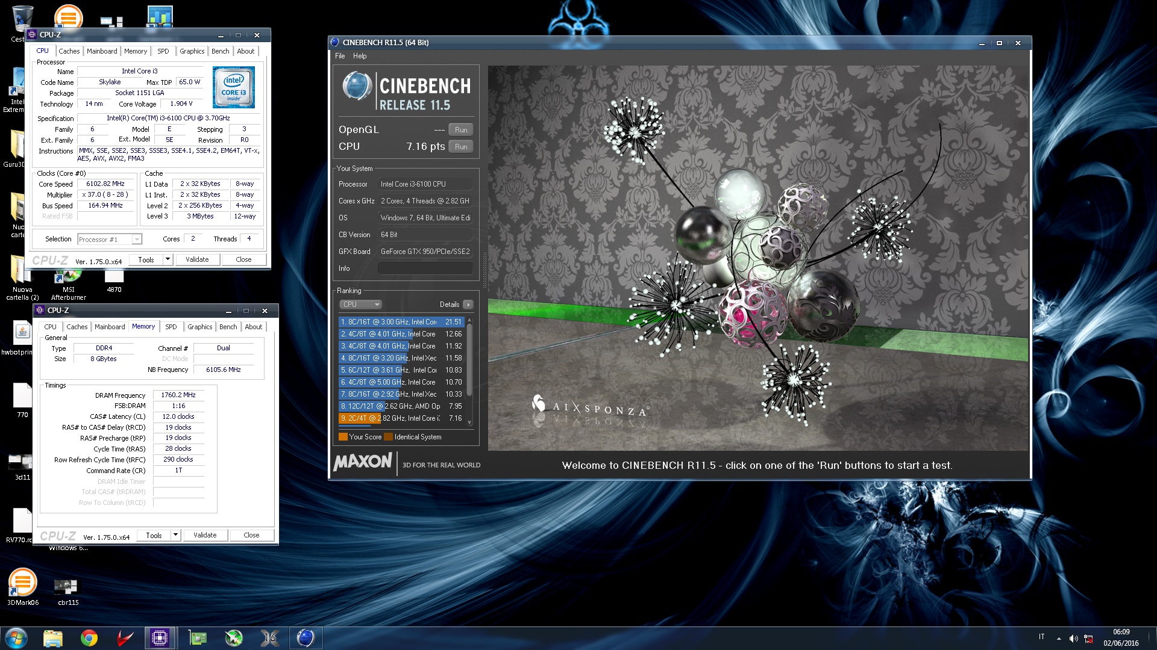Click the orange Your Score swatch
The width and height of the screenshot is (1157, 650).
pos(343,437)
